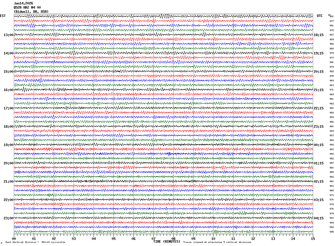The width and height of the screenshot is (335, 246).
Task: Click the DC offset value 963
Action: [331, 85]
